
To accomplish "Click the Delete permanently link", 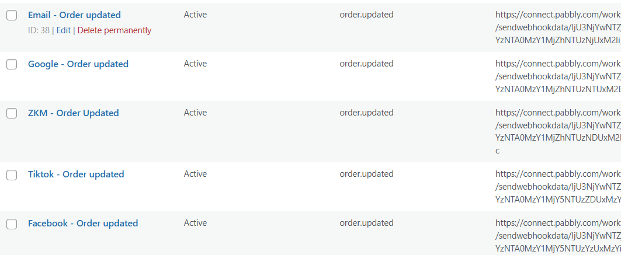I will (114, 30).
